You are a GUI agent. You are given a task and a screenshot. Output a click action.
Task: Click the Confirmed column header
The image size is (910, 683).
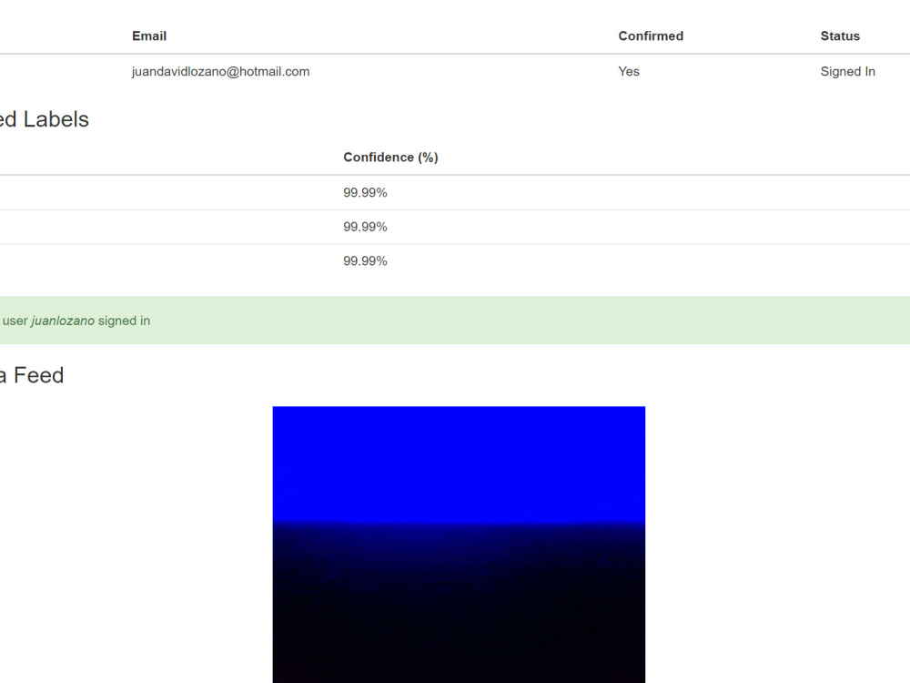pos(651,36)
